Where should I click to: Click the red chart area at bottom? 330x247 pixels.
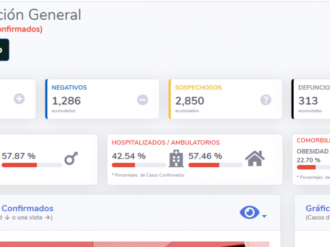tap(135, 244)
